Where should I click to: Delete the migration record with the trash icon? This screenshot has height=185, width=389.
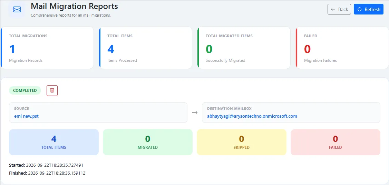pos(52,90)
